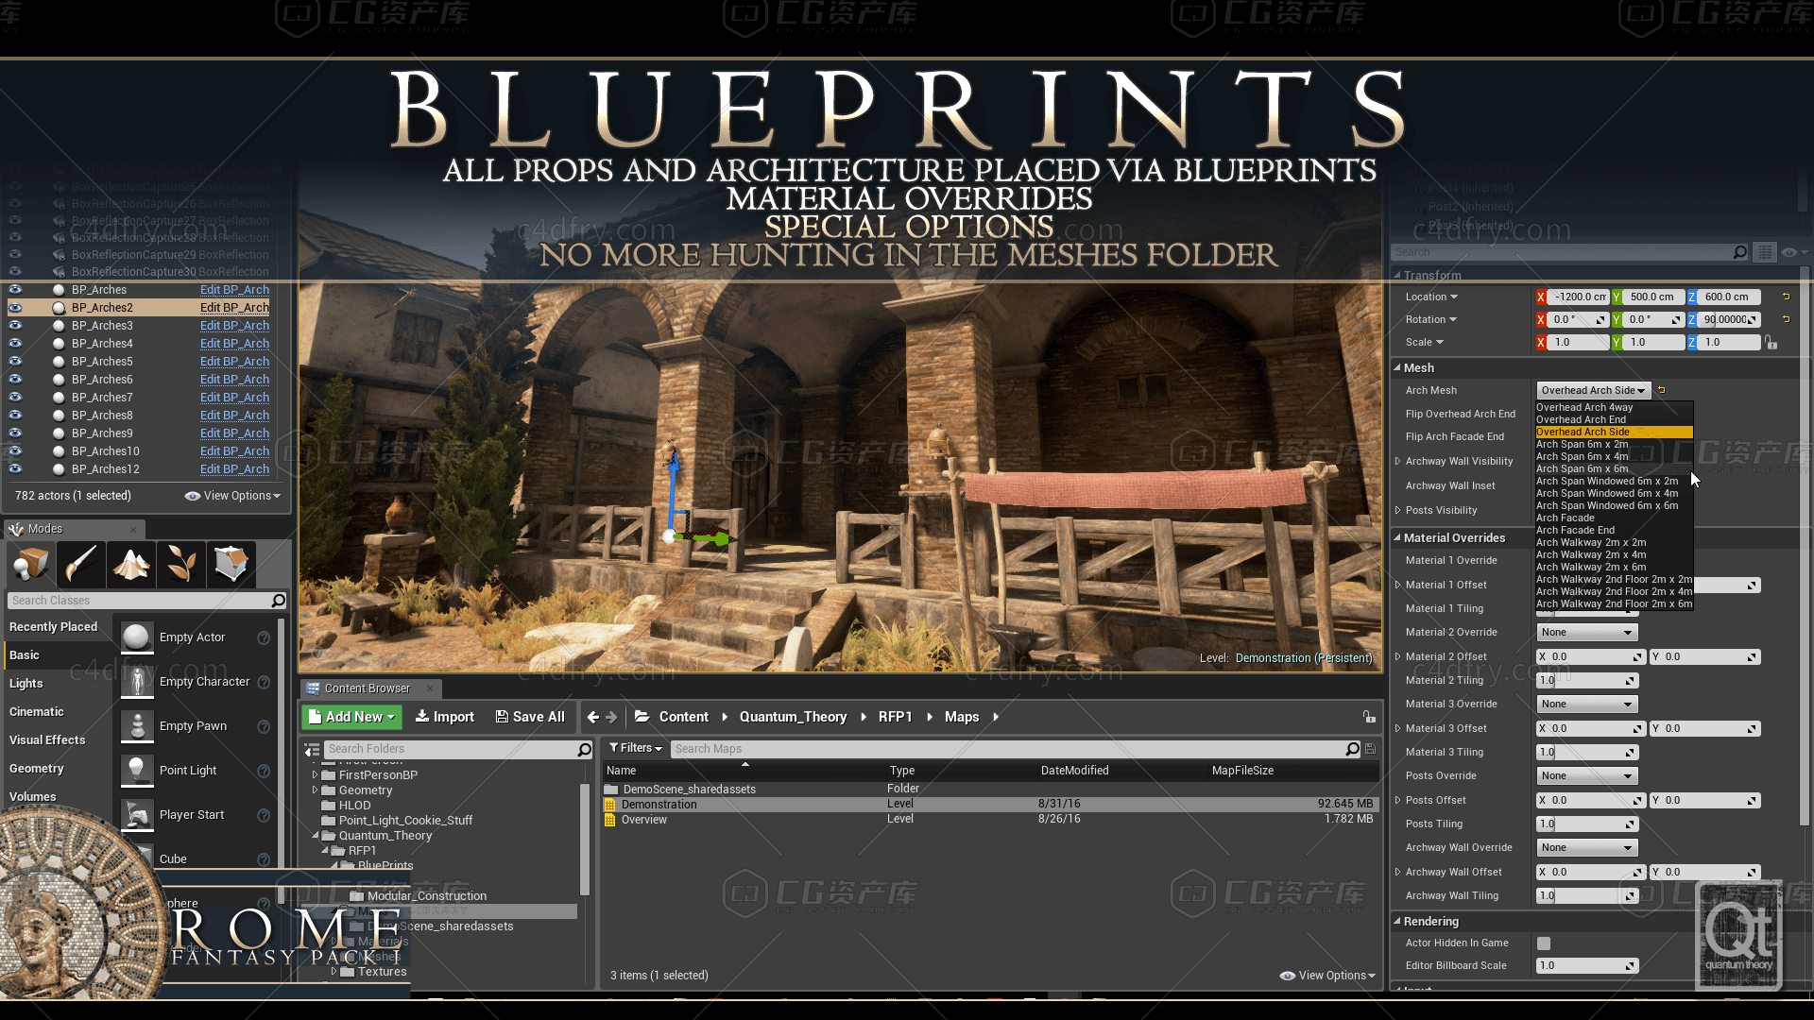
Task: Click the Search Classes magnifier icon
Action: coord(278,601)
